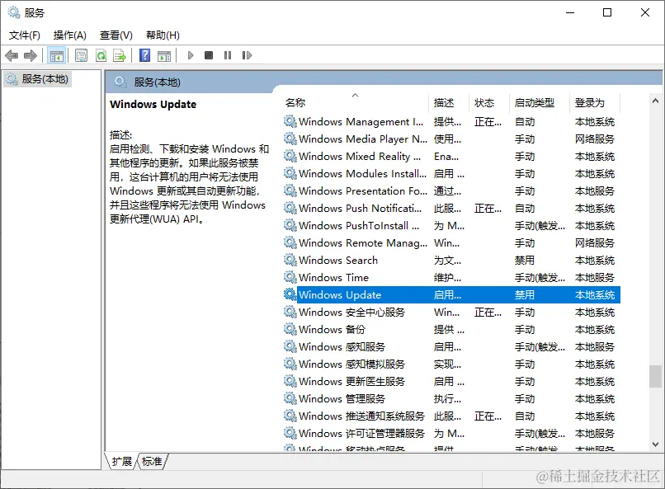Open the 查看(V) menu
This screenshot has height=489, width=665.
pyautogui.click(x=116, y=35)
